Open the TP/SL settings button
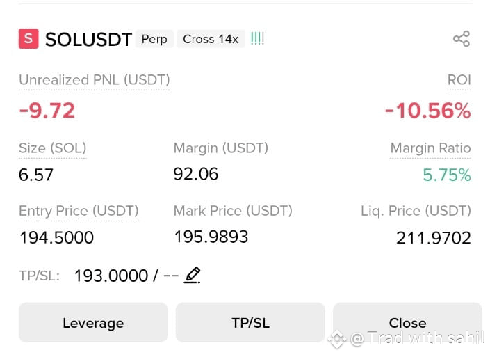Screen dimensions: 490x357 pyautogui.click(x=250, y=323)
